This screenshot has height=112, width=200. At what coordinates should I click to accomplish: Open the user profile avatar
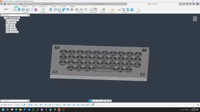click(197, 4)
